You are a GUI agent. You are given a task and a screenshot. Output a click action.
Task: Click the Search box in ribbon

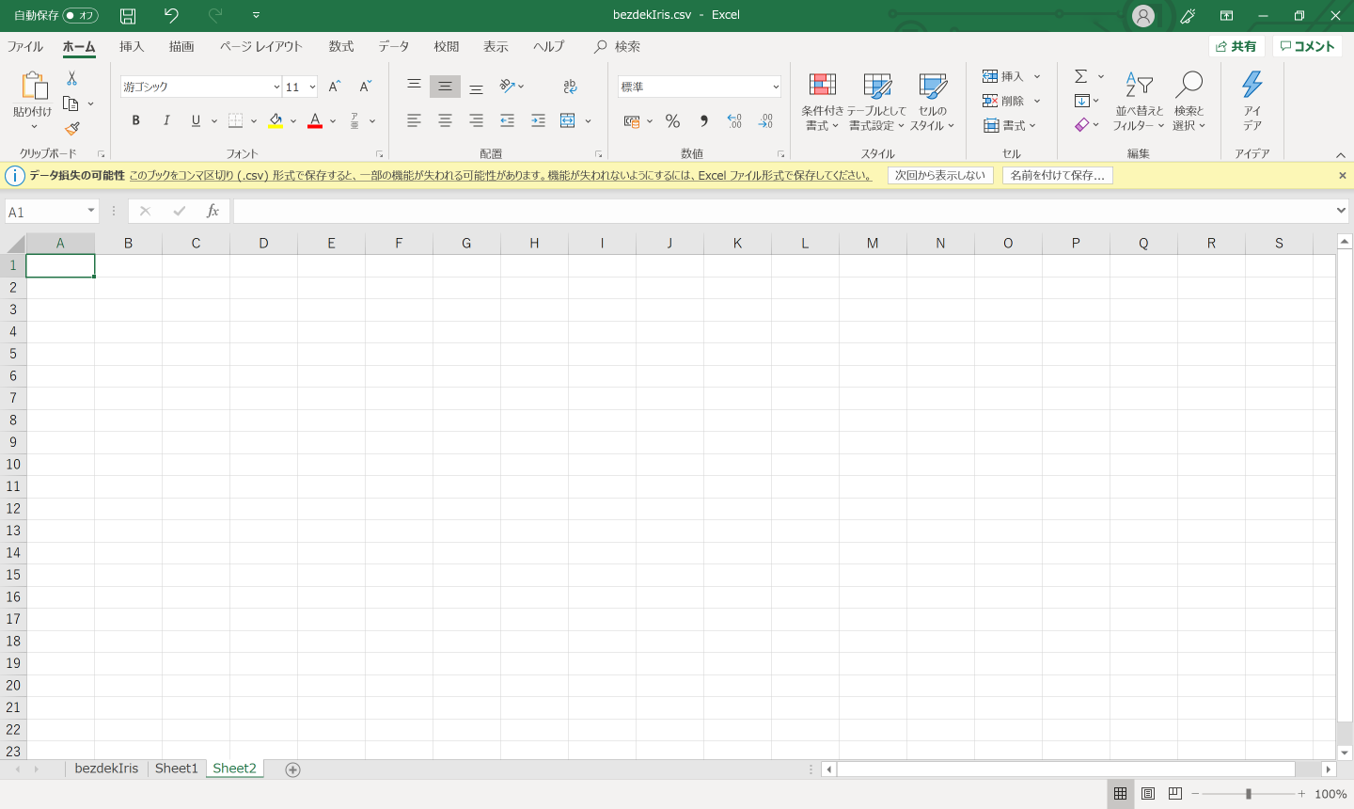[x=618, y=46]
